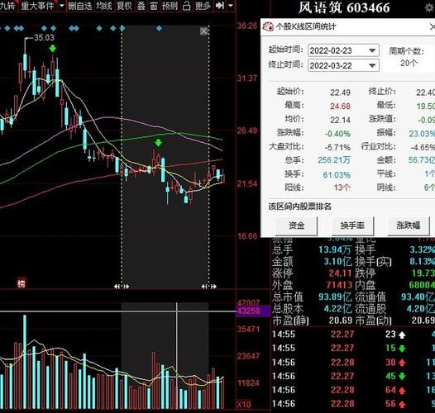Click 删自选 to remove from watchlist
The image size is (435, 413).
80,6
